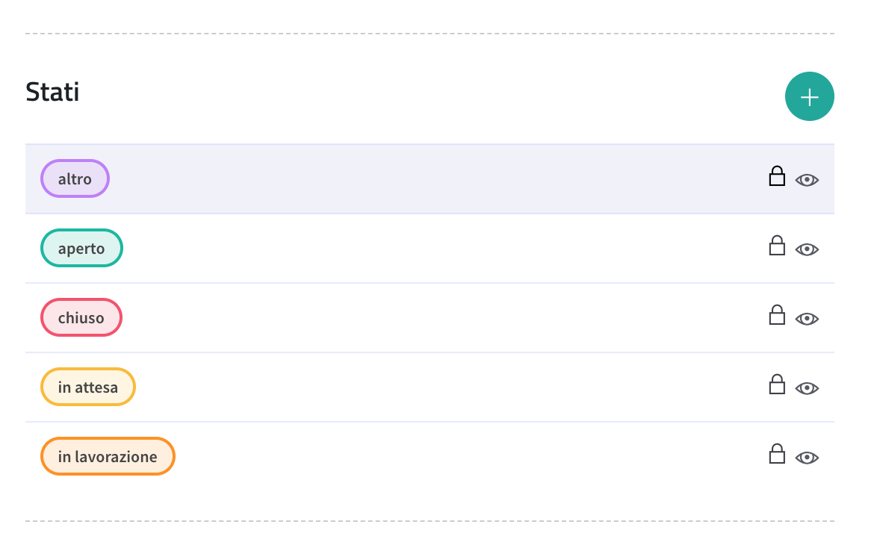Select the orange in lavorazione badge
The width and height of the screenshot is (880, 548).
click(108, 457)
